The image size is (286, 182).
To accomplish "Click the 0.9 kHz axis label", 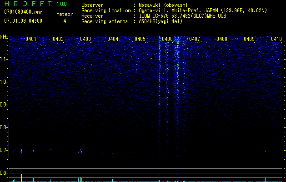I will pyautogui.click(x=3, y=105).
